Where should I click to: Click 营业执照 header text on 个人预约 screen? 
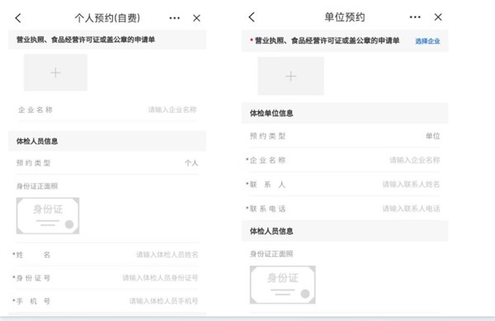coord(86,40)
